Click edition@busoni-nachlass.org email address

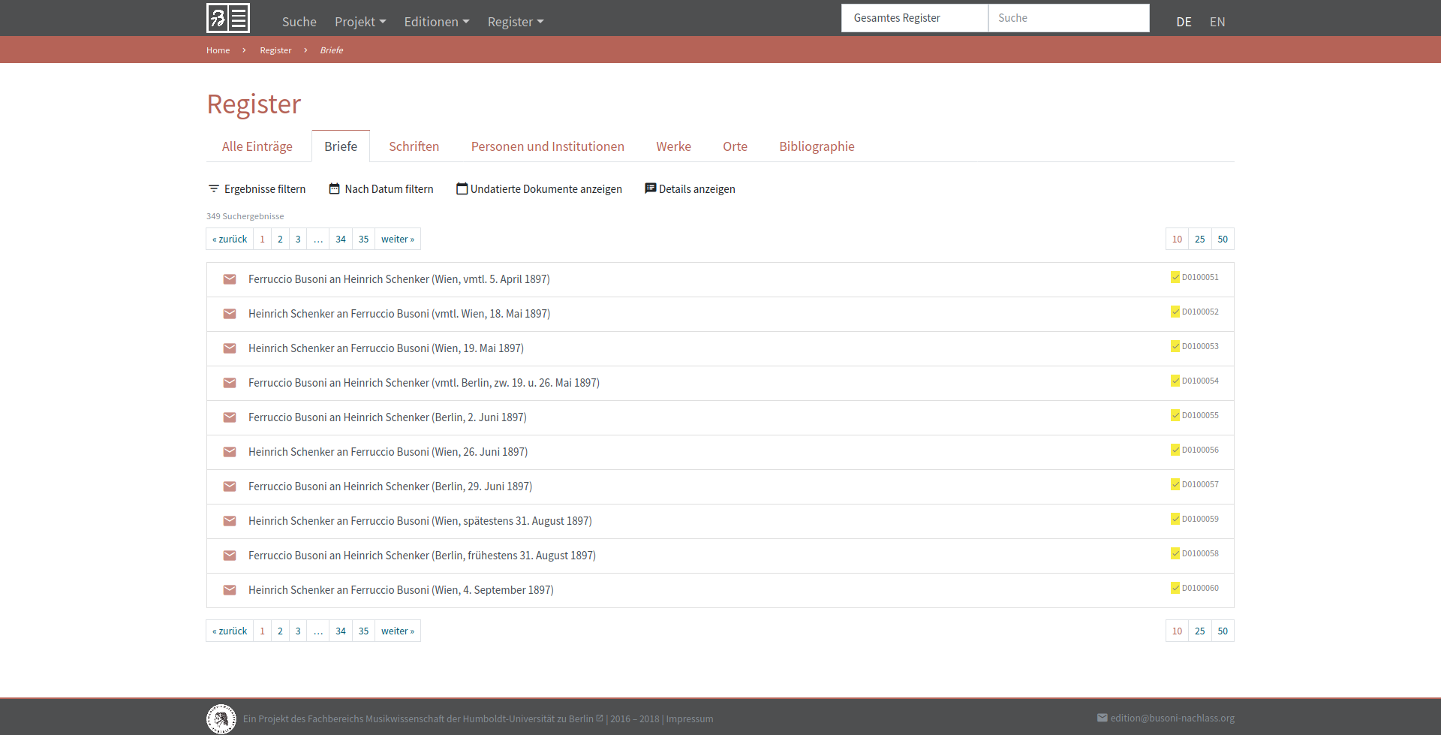1172,718
